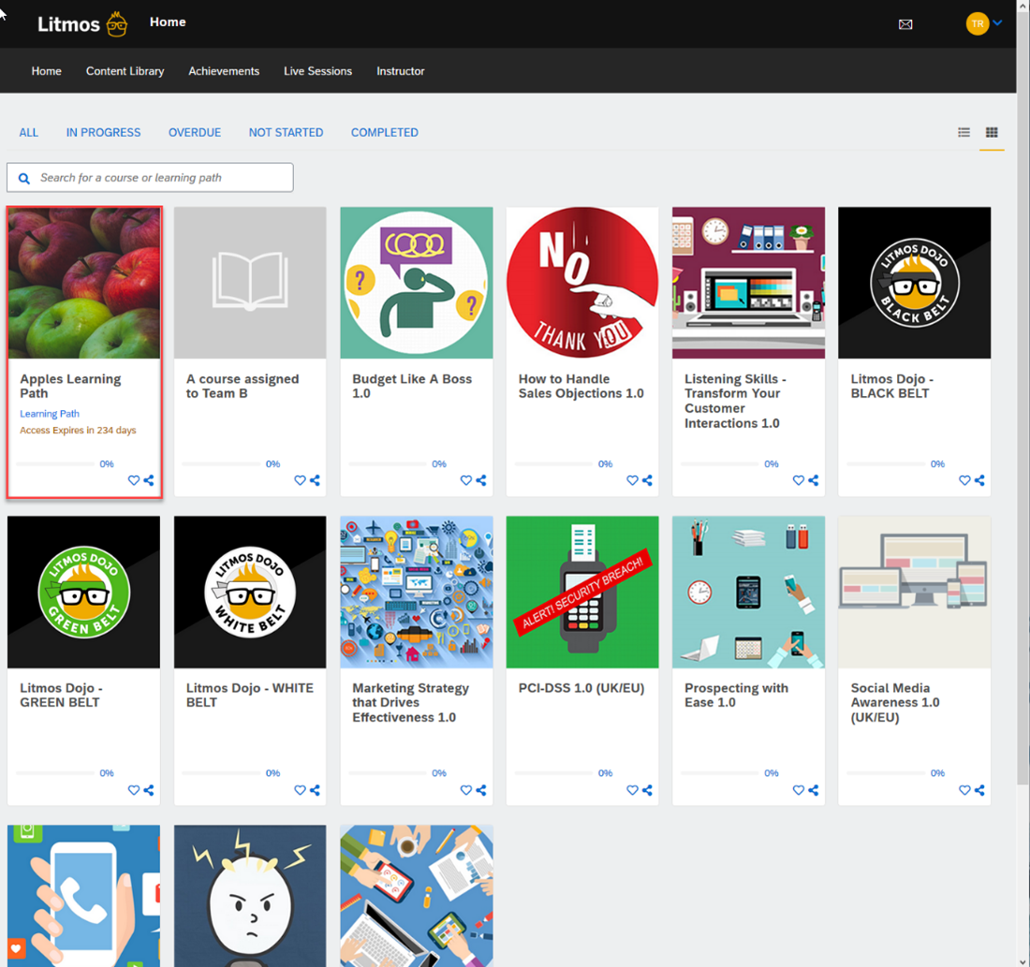Favorite Litmos Dojo BLACK BELT
1030x967 pixels.
tap(964, 480)
